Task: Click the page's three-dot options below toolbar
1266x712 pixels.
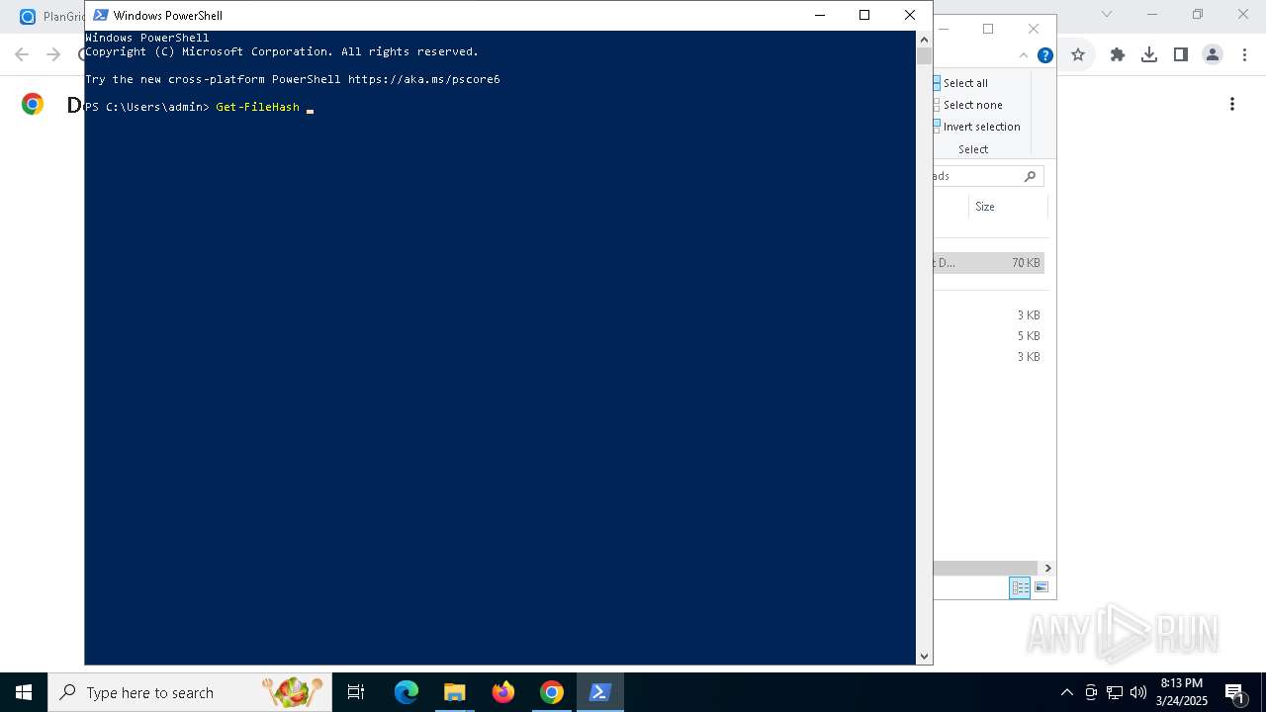Action: [x=1232, y=104]
